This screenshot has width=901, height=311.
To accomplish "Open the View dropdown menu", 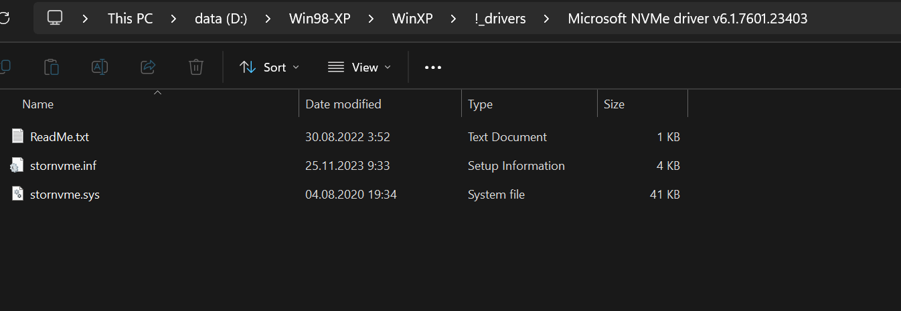I will [359, 67].
